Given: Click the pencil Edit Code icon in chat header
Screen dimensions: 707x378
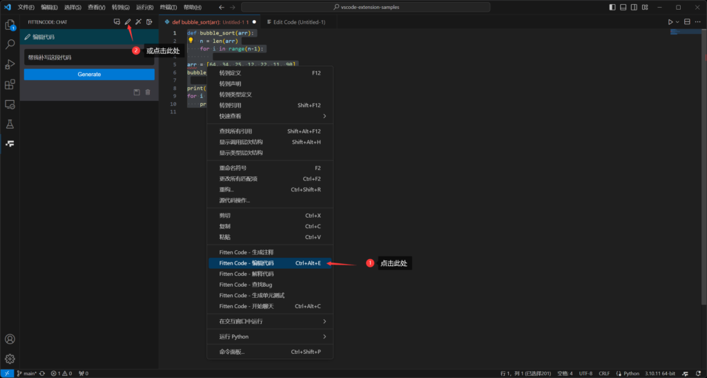Looking at the screenshot, I should coord(128,22).
